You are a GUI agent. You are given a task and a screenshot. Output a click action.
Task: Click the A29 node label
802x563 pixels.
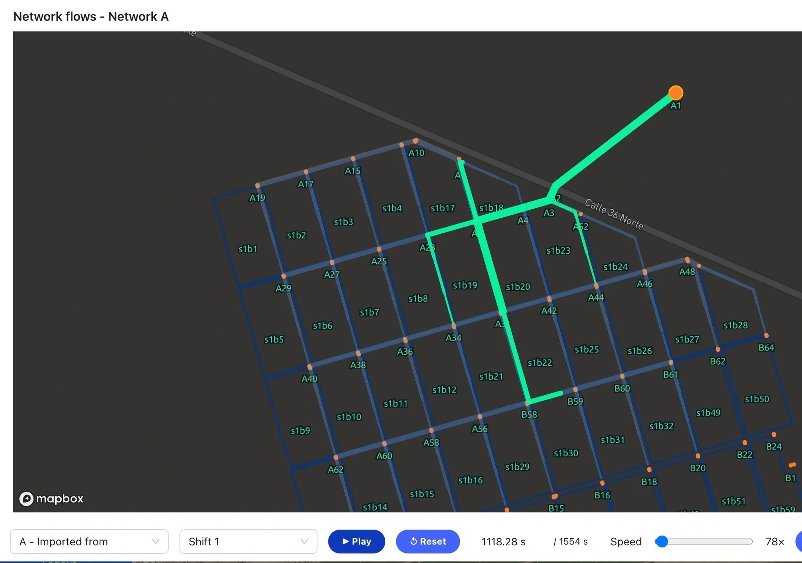tap(283, 289)
